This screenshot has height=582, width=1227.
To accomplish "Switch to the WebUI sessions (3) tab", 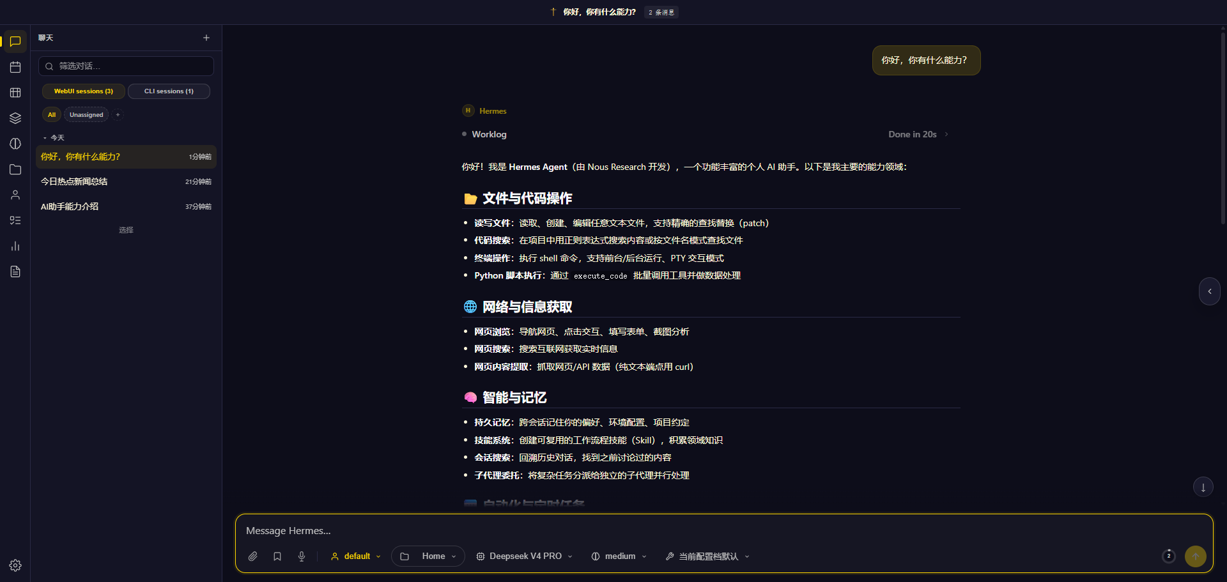I will click(x=84, y=91).
